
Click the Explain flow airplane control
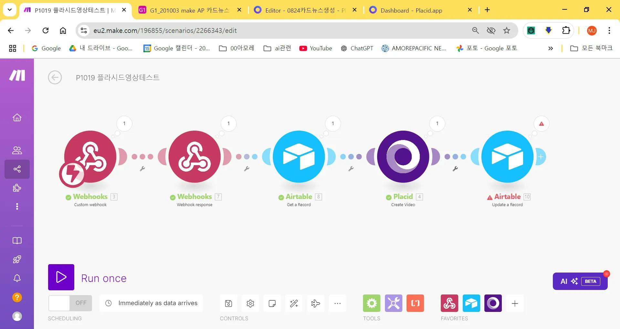click(315, 303)
